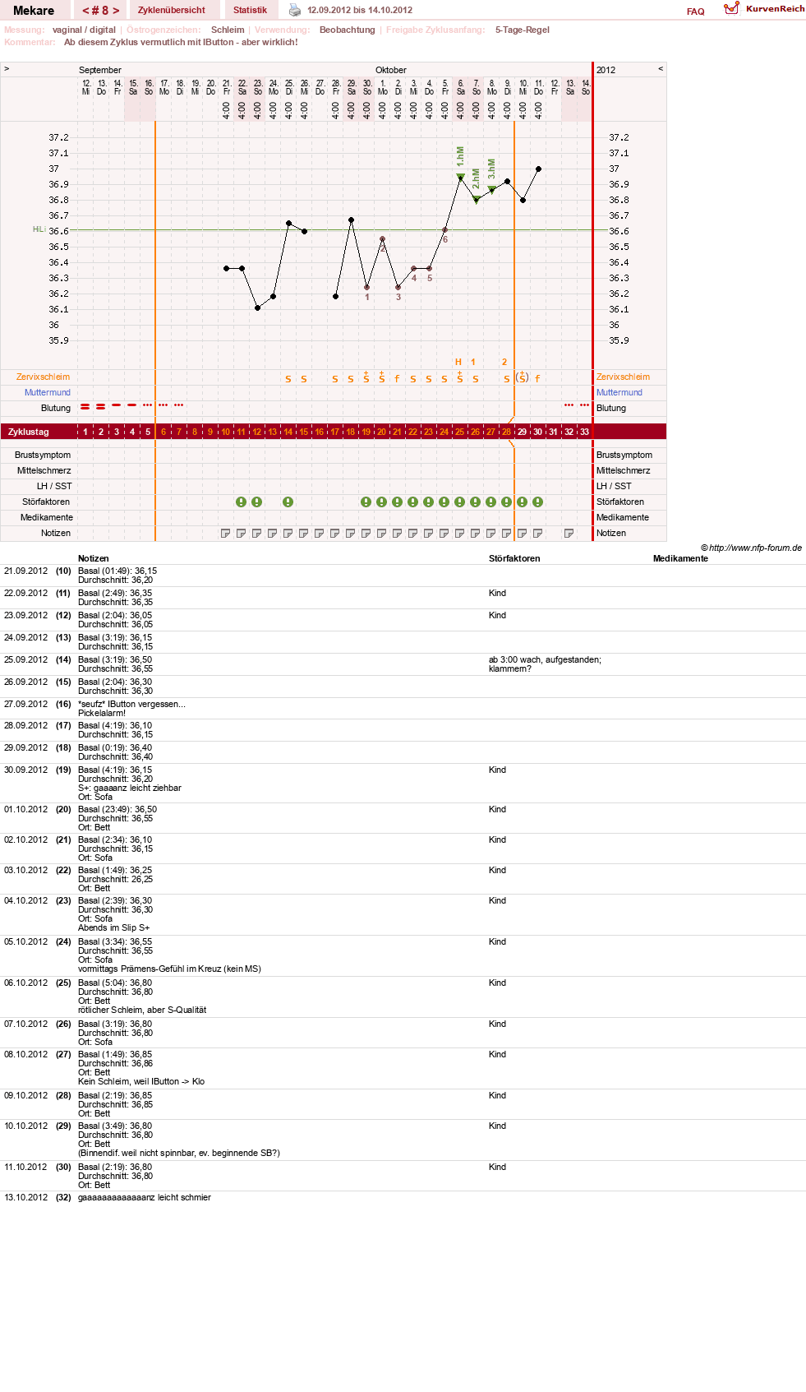Viewport: 806px width, 1392px height.
Task: Open the Störfaktoren icon on cycle day 30
Action: click(x=537, y=502)
